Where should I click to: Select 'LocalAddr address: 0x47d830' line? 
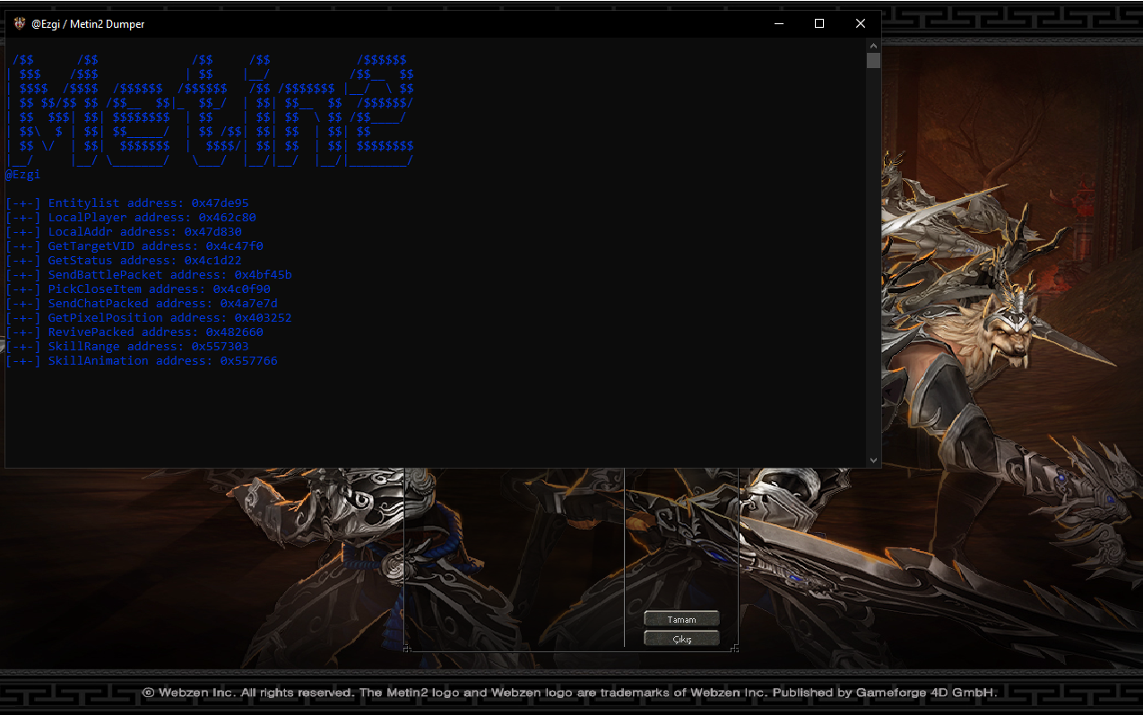[124, 232]
